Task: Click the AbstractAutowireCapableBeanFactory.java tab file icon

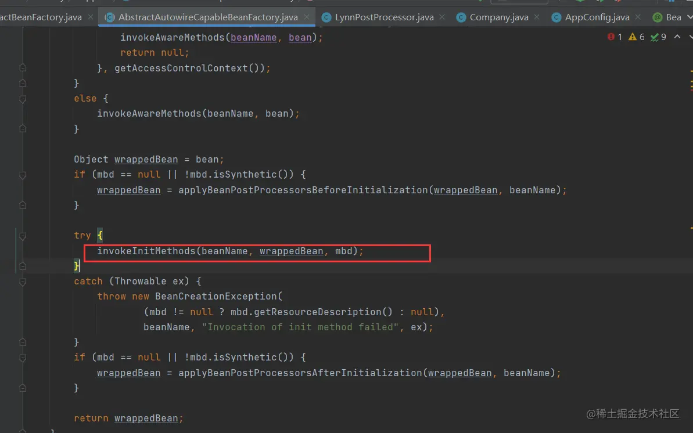Action: (110, 17)
